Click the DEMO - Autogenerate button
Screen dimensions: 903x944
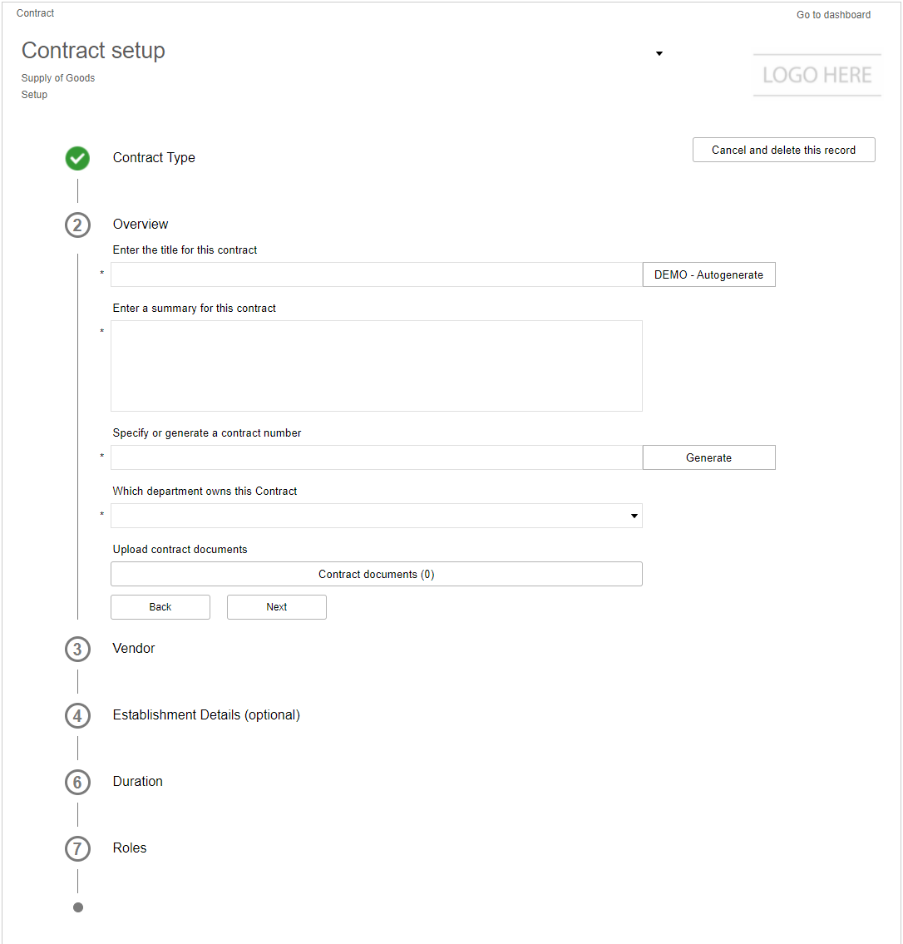pyautogui.click(x=708, y=274)
